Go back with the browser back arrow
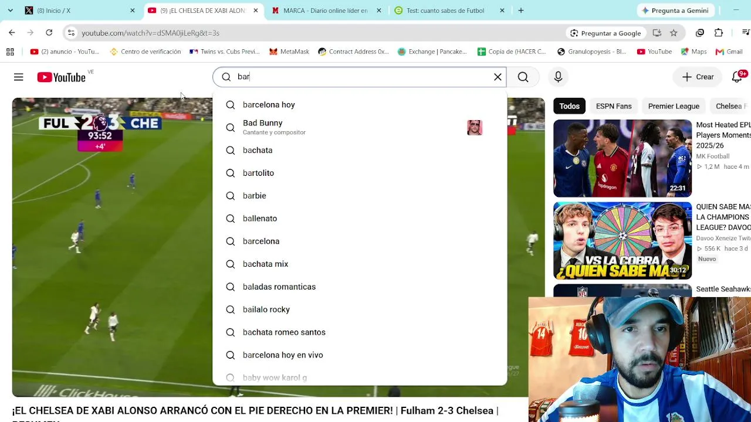Viewport: 751px width, 422px height. point(12,33)
